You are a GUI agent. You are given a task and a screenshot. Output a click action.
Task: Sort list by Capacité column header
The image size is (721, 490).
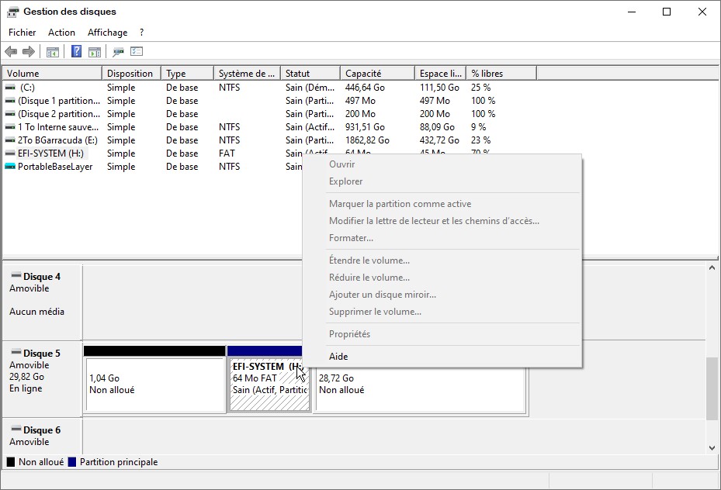click(x=377, y=74)
